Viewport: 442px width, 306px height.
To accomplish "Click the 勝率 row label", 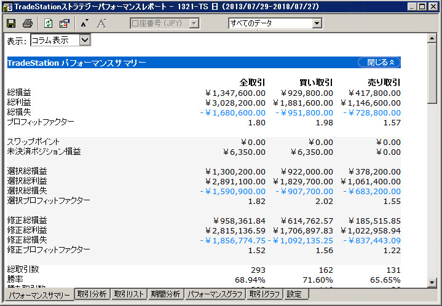I will coord(15,279).
